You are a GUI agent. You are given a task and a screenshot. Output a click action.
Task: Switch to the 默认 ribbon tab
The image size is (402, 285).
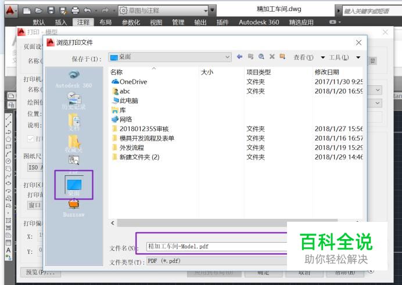(39, 23)
